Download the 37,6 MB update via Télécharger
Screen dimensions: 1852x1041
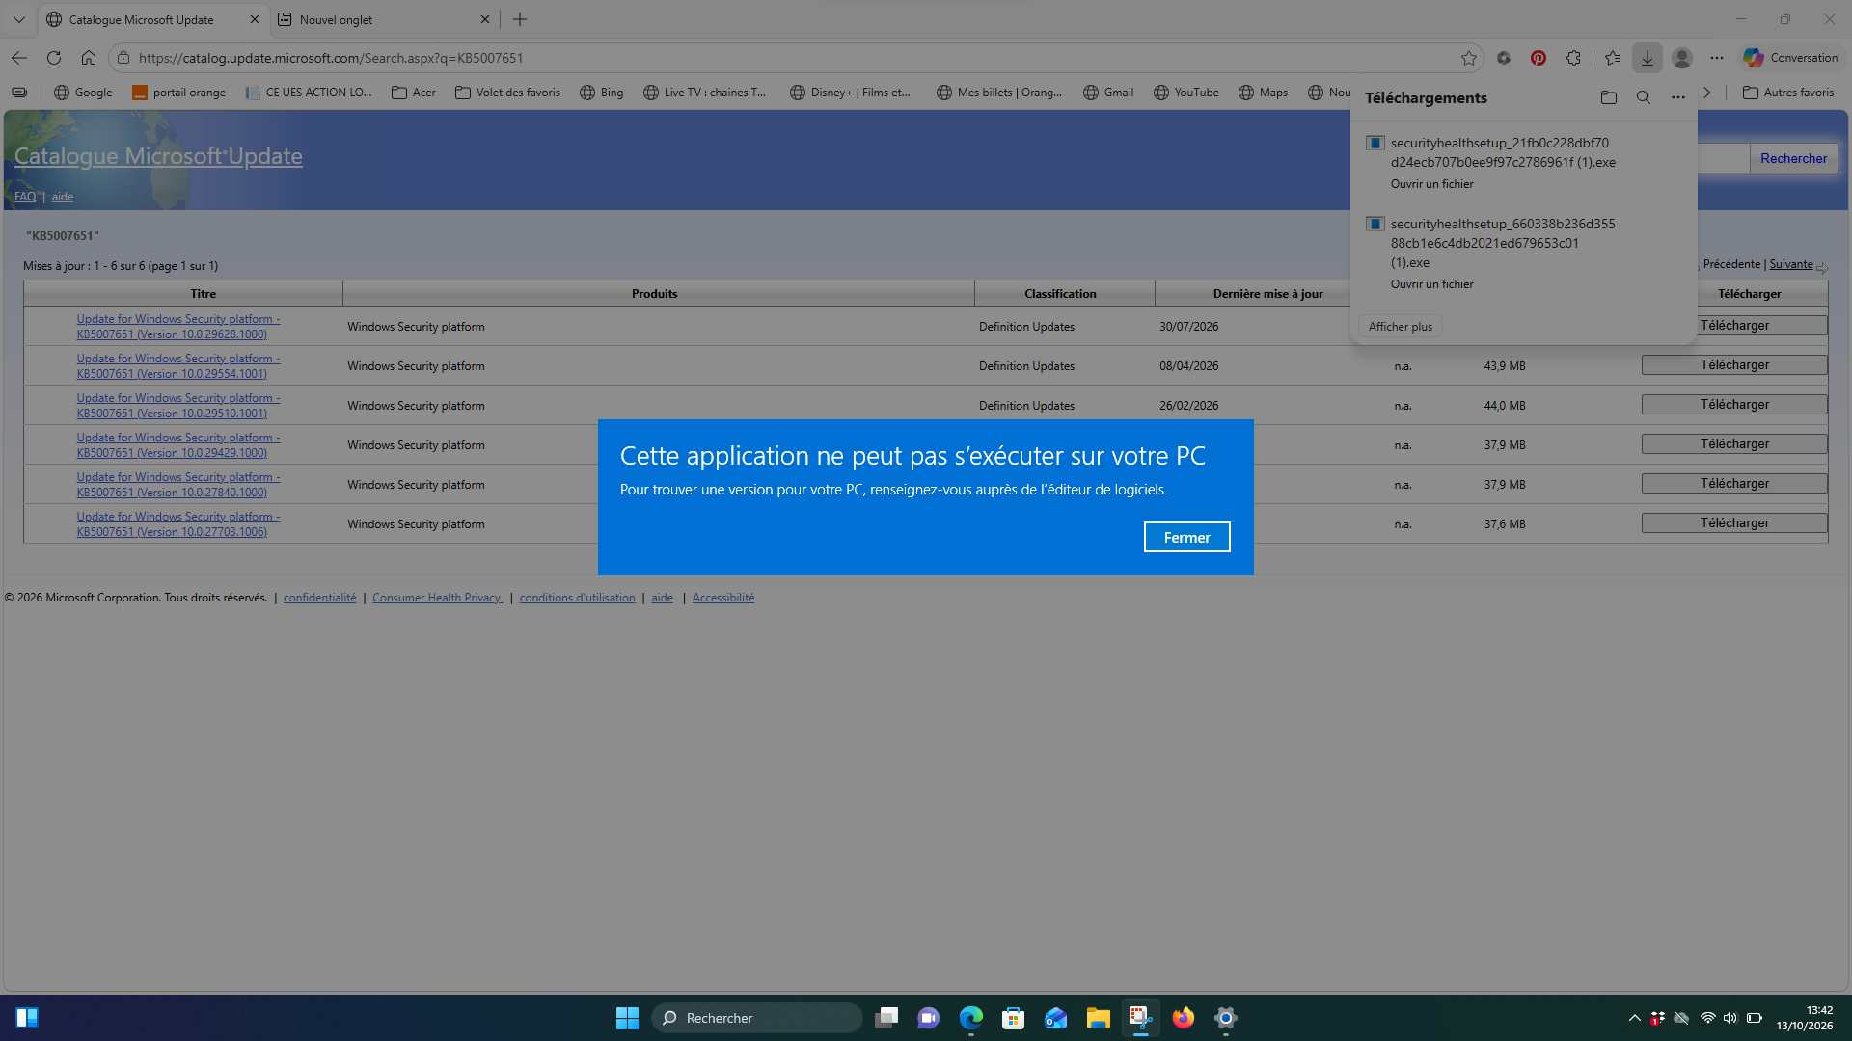[x=1734, y=523]
